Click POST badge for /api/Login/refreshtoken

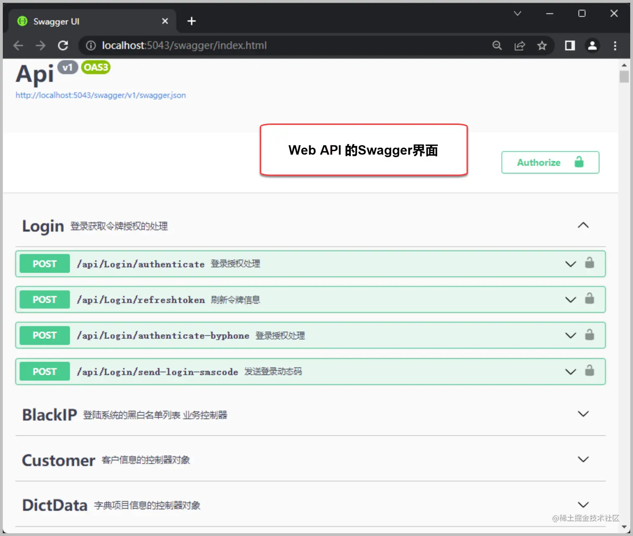pyautogui.click(x=45, y=300)
